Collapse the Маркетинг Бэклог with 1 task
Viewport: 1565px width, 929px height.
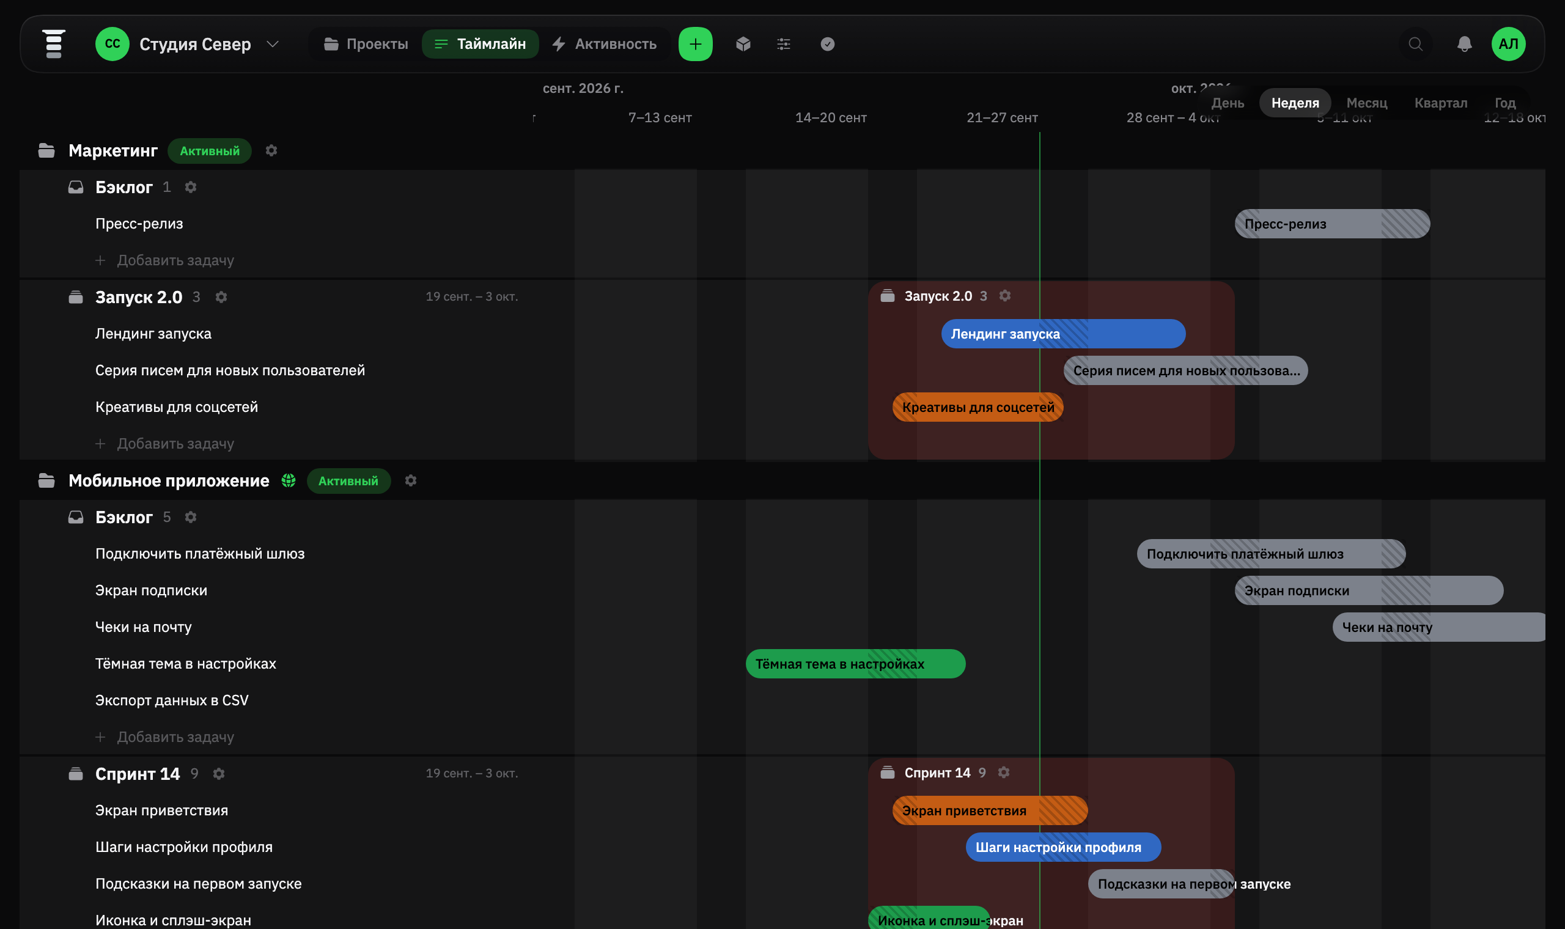(76, 187)
